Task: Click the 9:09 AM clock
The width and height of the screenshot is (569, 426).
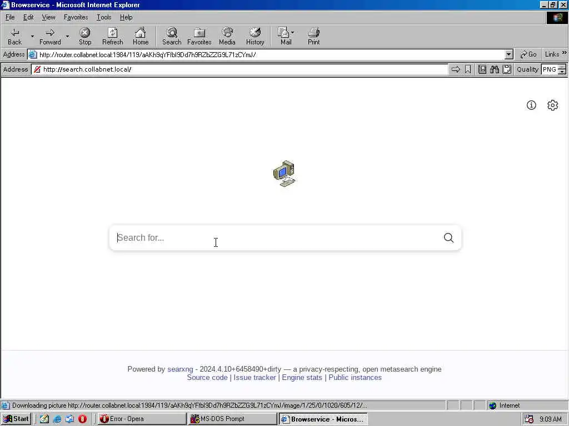Action: tap(551, 419)
